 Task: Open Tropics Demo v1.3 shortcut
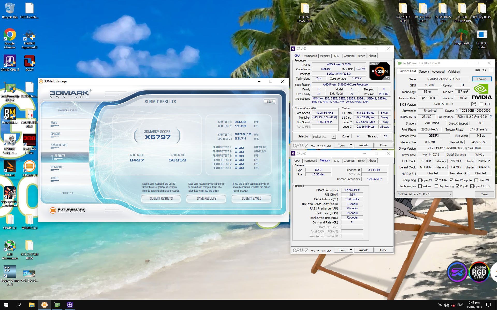click(10, 276)
